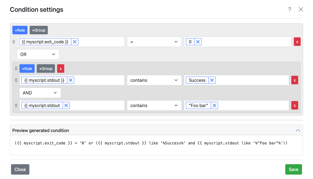Screen dimensions: 313x179
Task: Add a group inside the nested group
Action: point(46,69)
